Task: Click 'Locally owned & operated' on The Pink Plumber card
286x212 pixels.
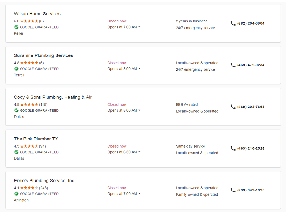Action: point(197,153)
